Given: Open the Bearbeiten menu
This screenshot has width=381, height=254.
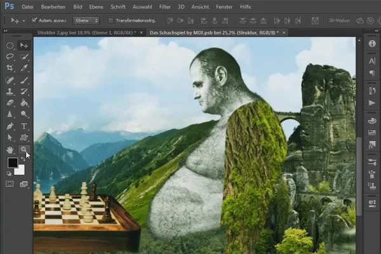Looking at the screenshot, I should (53, 7).
